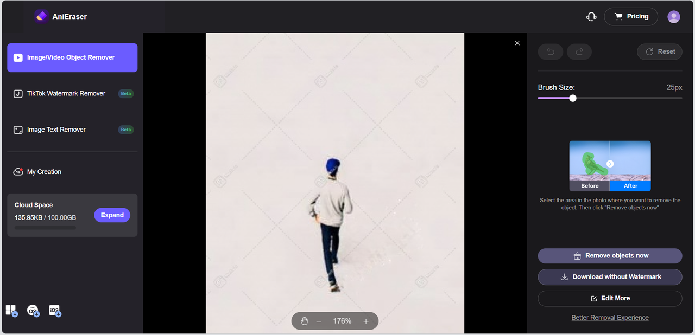The height and width of the screenshot is (335, 695).
Task: Click the Before/After preview thumbnail
Action: [x=610, y=166]
